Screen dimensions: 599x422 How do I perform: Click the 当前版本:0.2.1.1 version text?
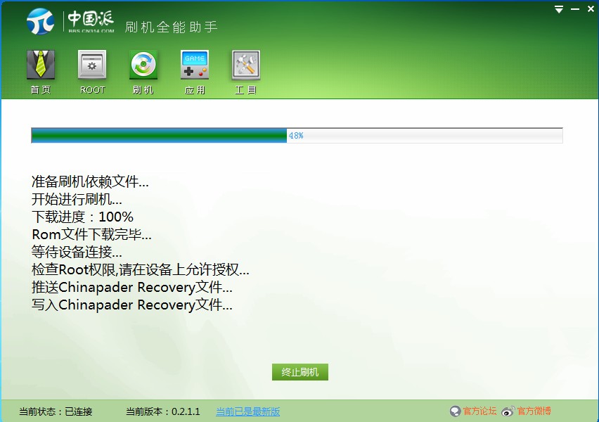click(x=162, y=411)
